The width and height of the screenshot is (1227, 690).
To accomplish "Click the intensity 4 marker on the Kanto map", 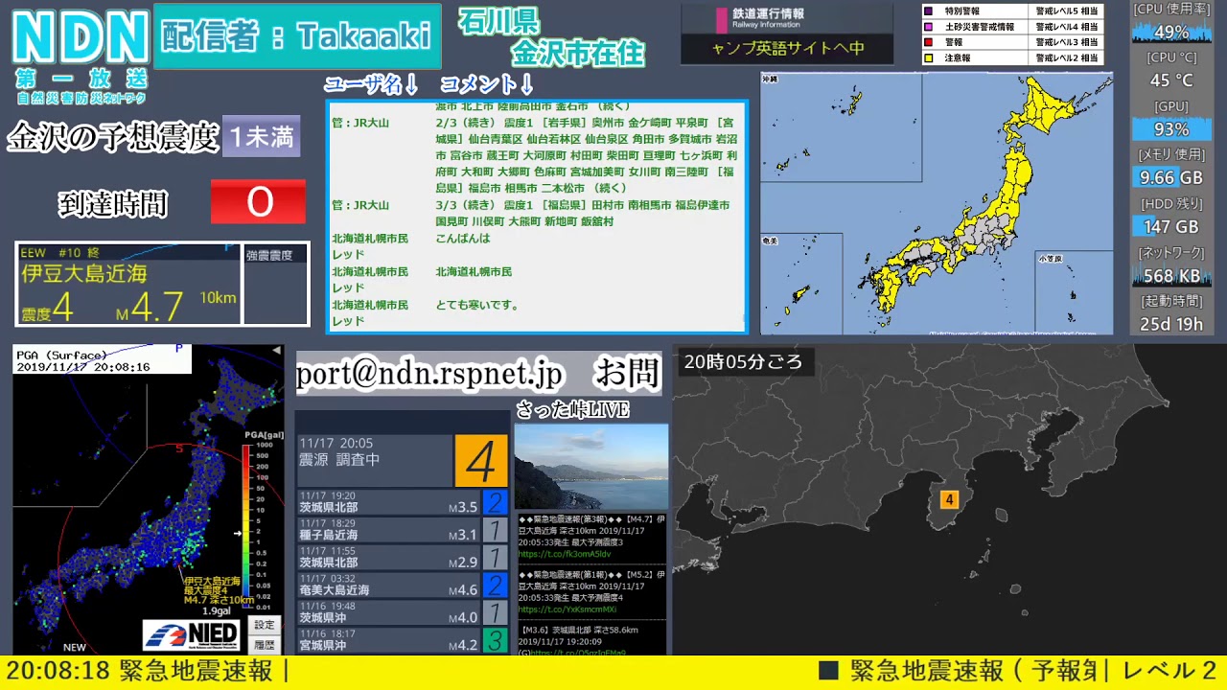I will click(x=949, y=499).
